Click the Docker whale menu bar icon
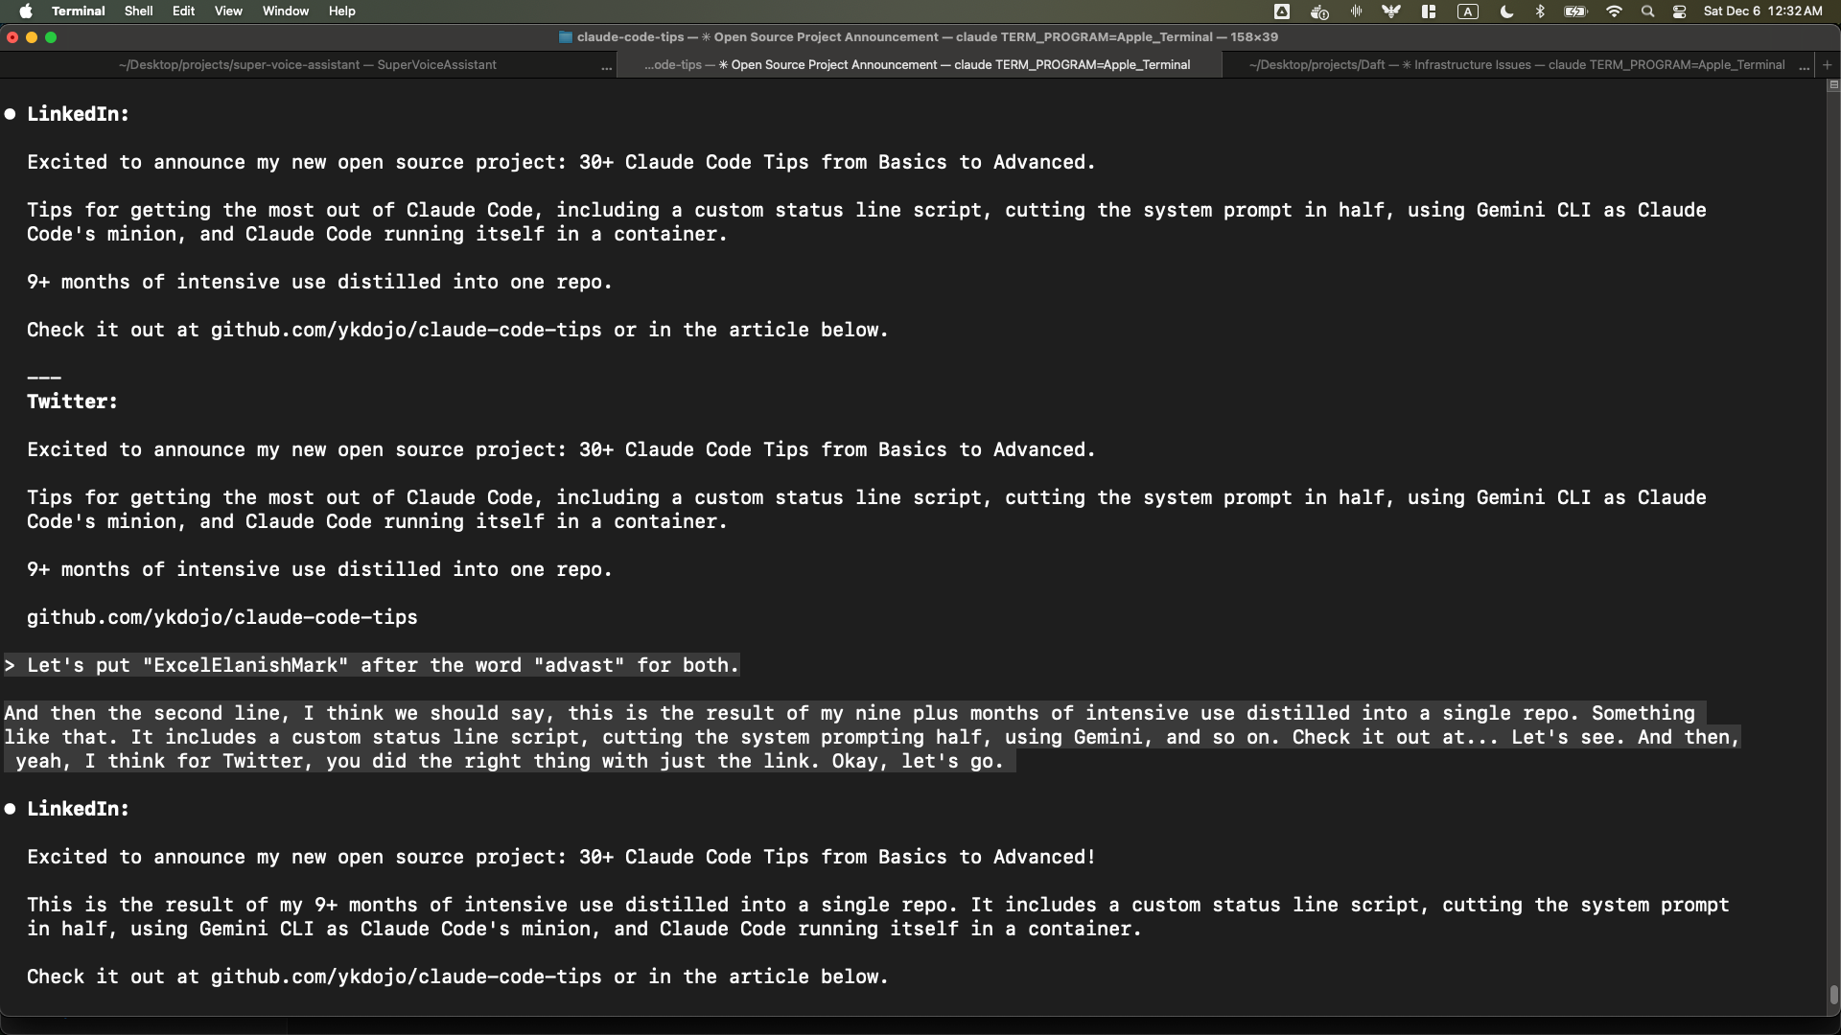This screenshot has height=1035, width=1841. click(x=1319, y=11)
